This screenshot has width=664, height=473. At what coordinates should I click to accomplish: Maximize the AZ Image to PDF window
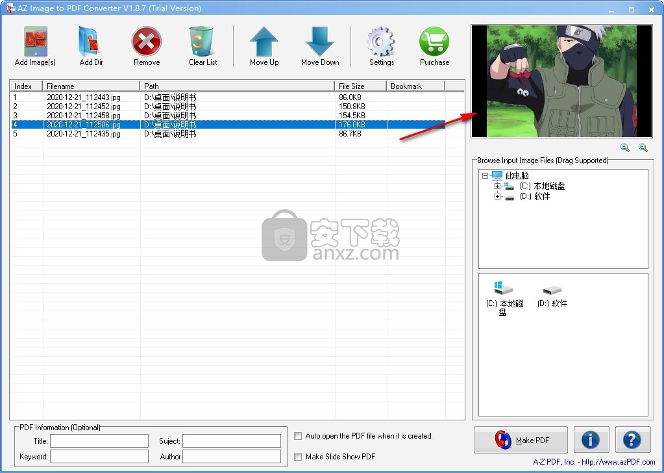coord(632,9)
